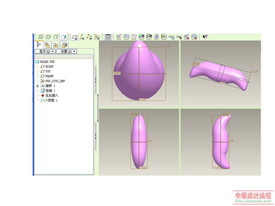This screenshot has width=275, height=206.
Task: Switch to hidden line display mode
Action: pyautogui.click(x=48, y=37)
